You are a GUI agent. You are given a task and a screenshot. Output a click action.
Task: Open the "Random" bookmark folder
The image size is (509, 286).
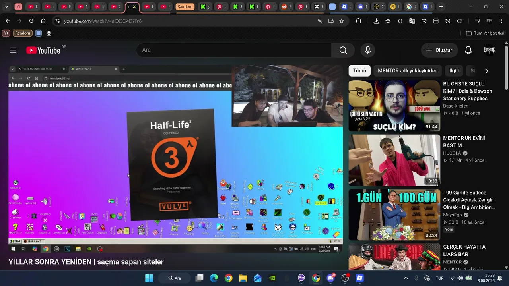point(23,33)
